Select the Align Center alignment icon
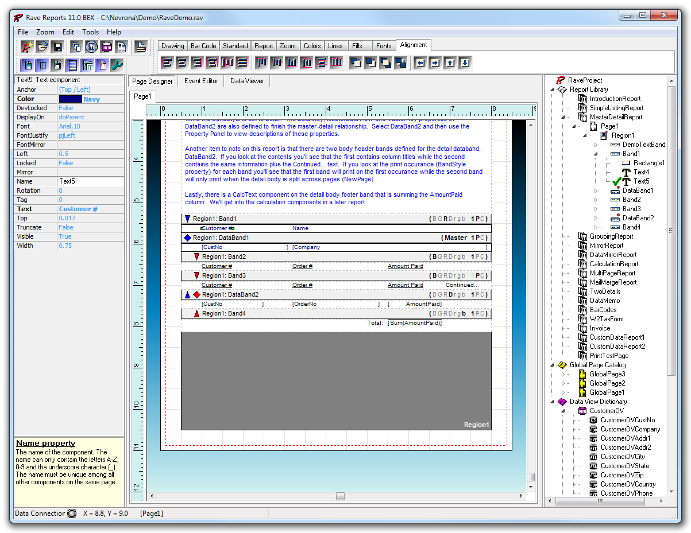Screen dimensions: 691x533 coord(183,62)
